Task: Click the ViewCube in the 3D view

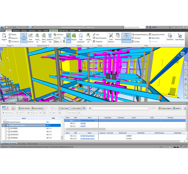Action: click(x=183, y=54)
